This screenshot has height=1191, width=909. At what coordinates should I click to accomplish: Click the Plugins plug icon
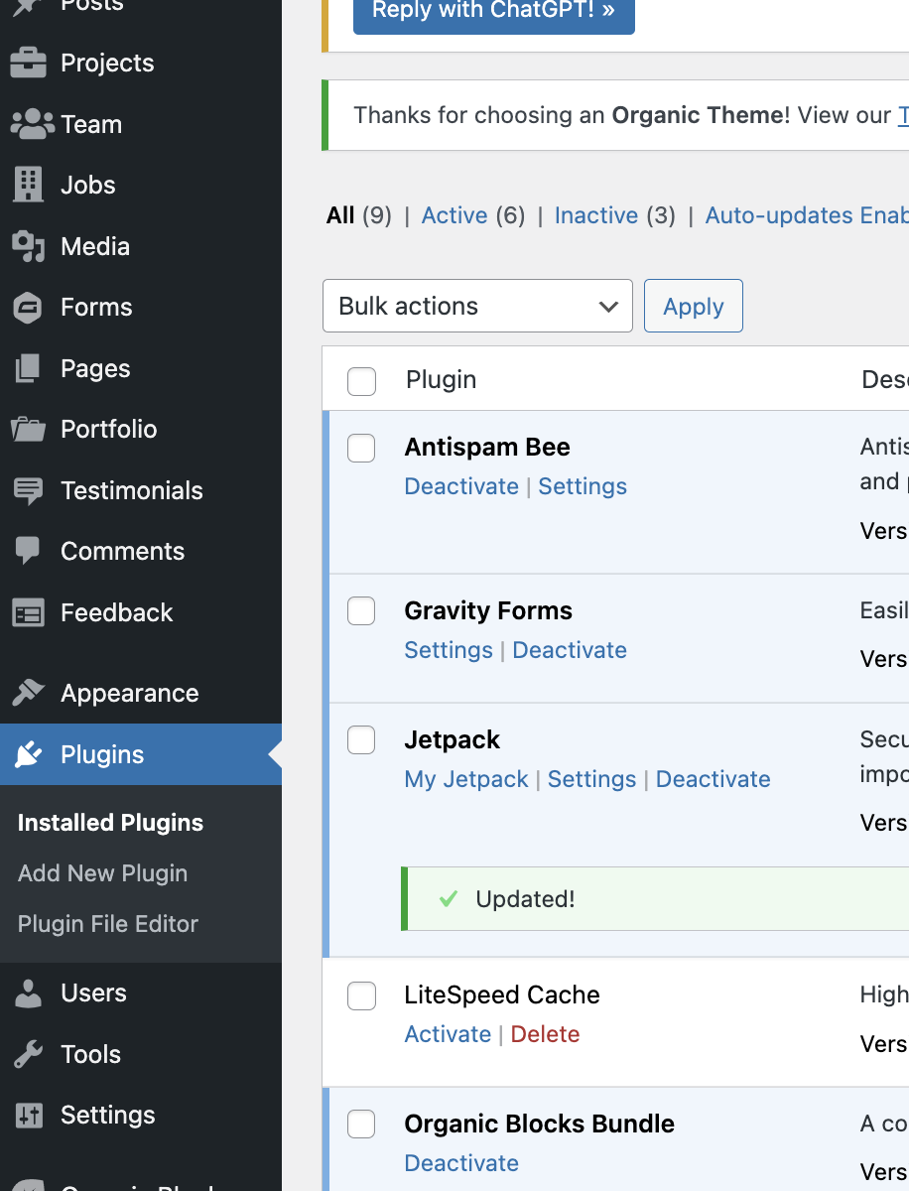(x=28, y=755)
